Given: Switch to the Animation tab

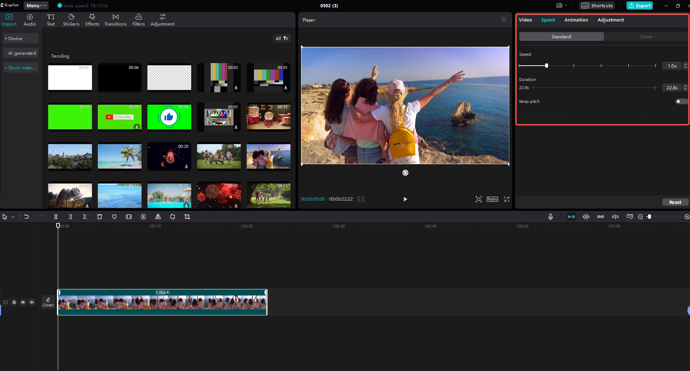Looking at the screenshot, I should pos(576,20).
